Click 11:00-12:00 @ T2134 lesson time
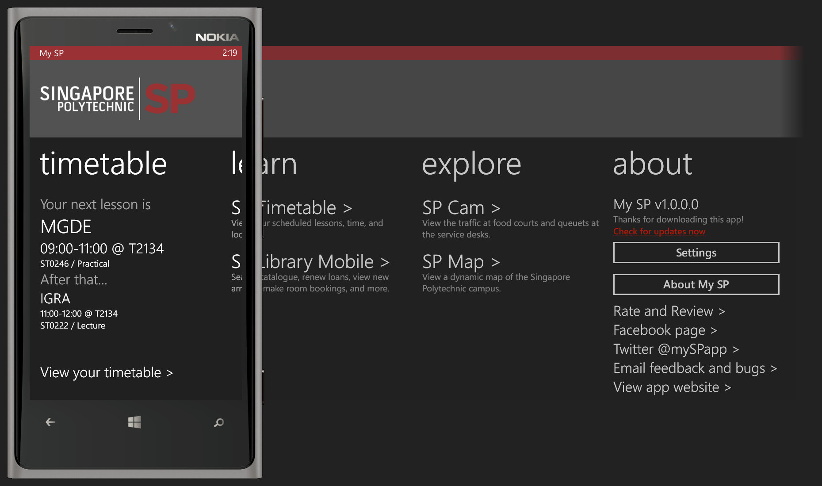Image resolution: width=822 pixels, height=486 pixels. coord(79,314)
